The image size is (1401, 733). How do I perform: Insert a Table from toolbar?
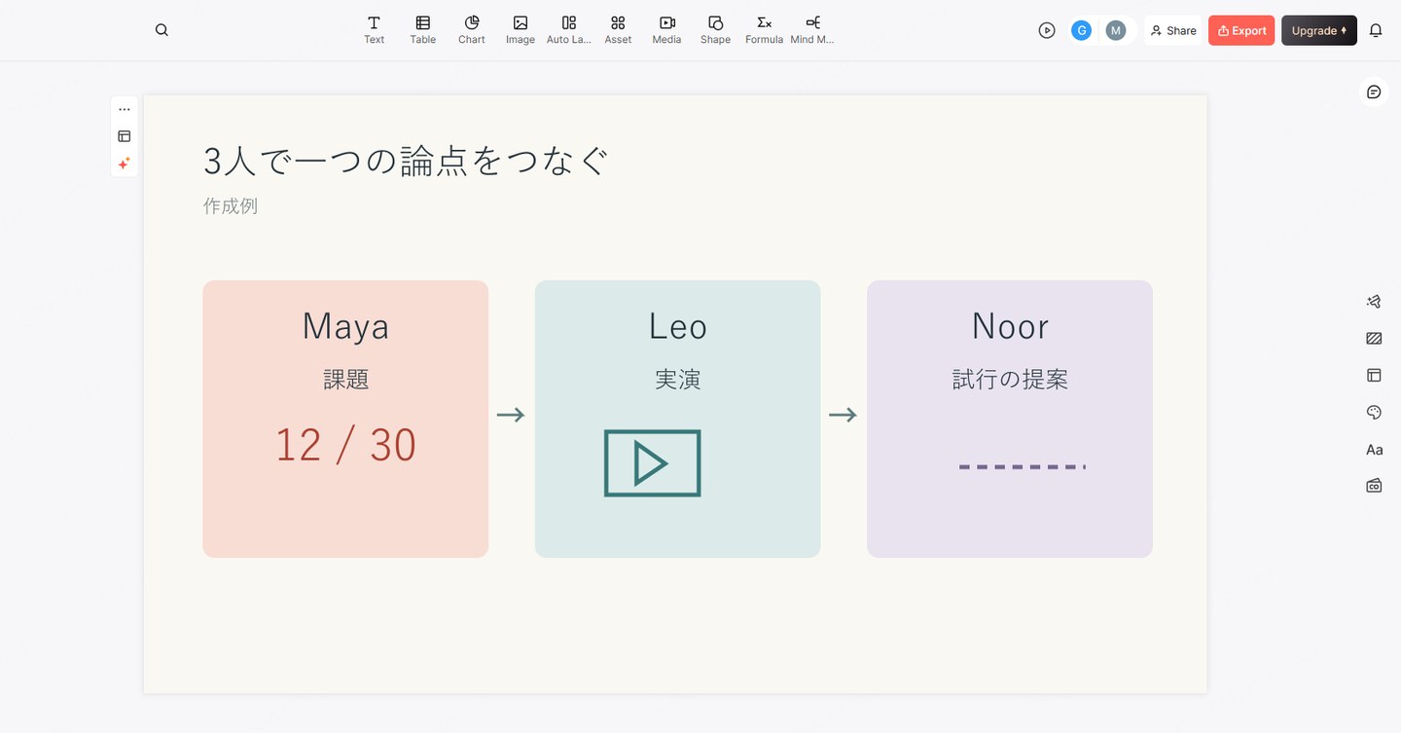(423, 30)
